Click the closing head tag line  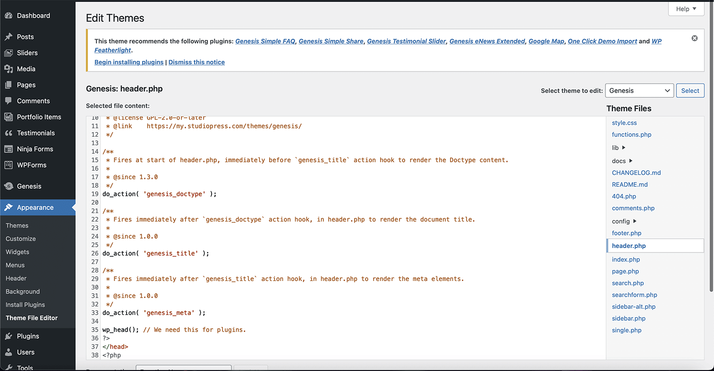point(115,346)
